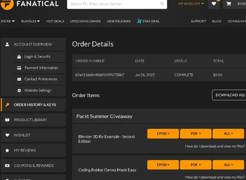
Task: Click download help link under Coding Roblox book
Action: (215, 177)
